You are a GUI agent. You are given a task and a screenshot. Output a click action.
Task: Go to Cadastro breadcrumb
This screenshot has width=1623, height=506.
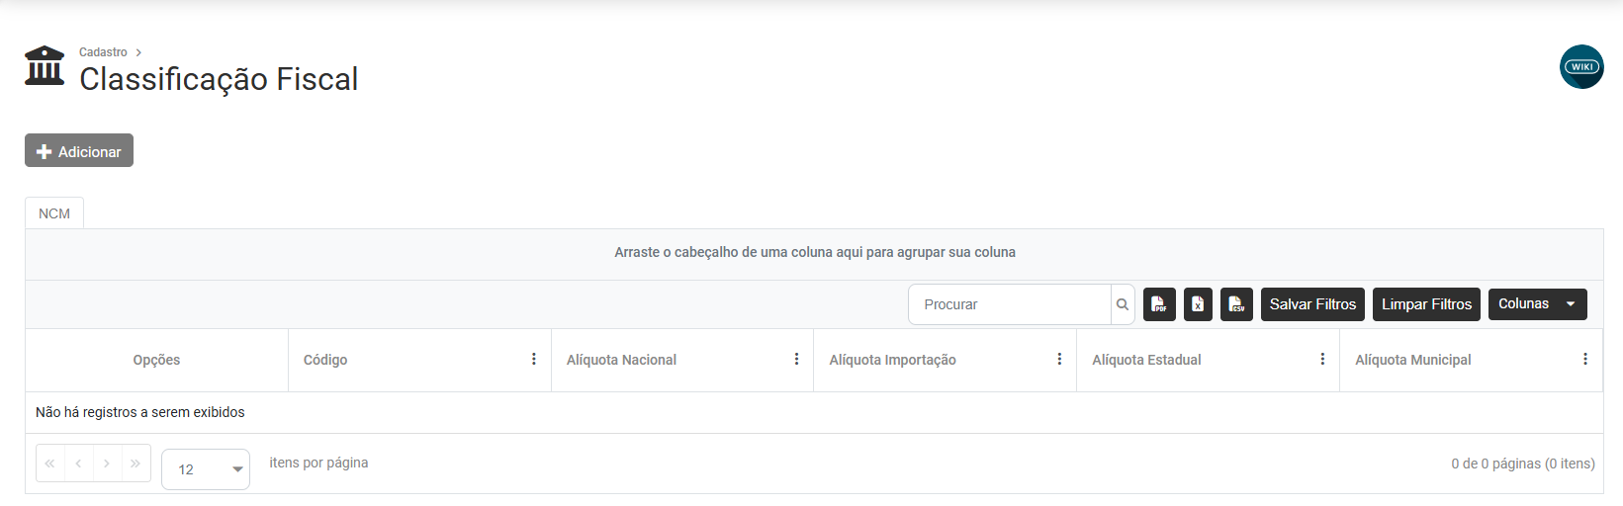coord(103,52)
